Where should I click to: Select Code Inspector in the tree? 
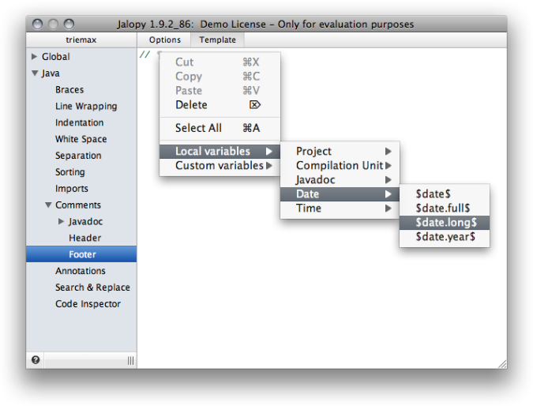click(x=88, y=304)
